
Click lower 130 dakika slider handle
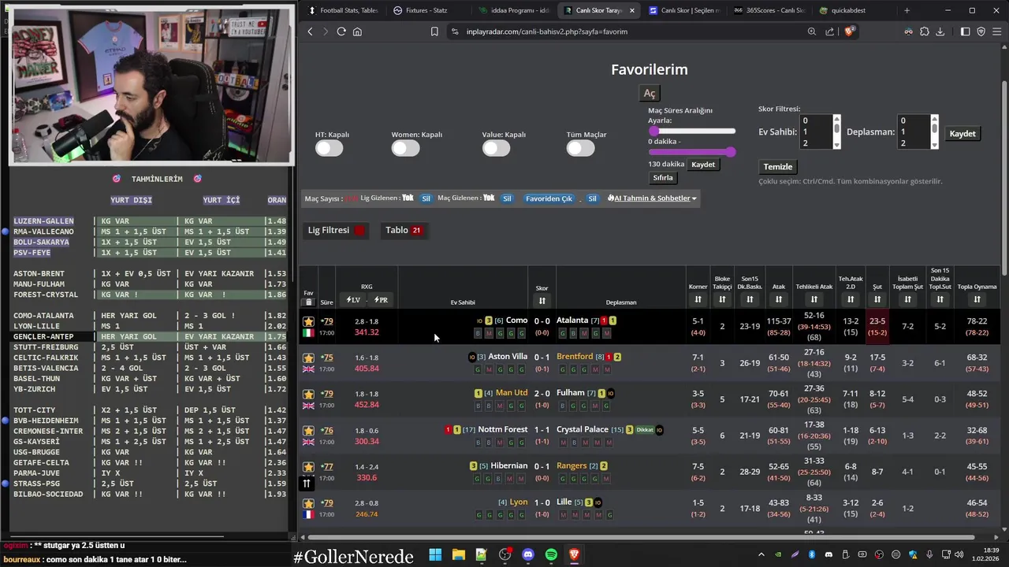pyautogui.click(x=731, y=152)
